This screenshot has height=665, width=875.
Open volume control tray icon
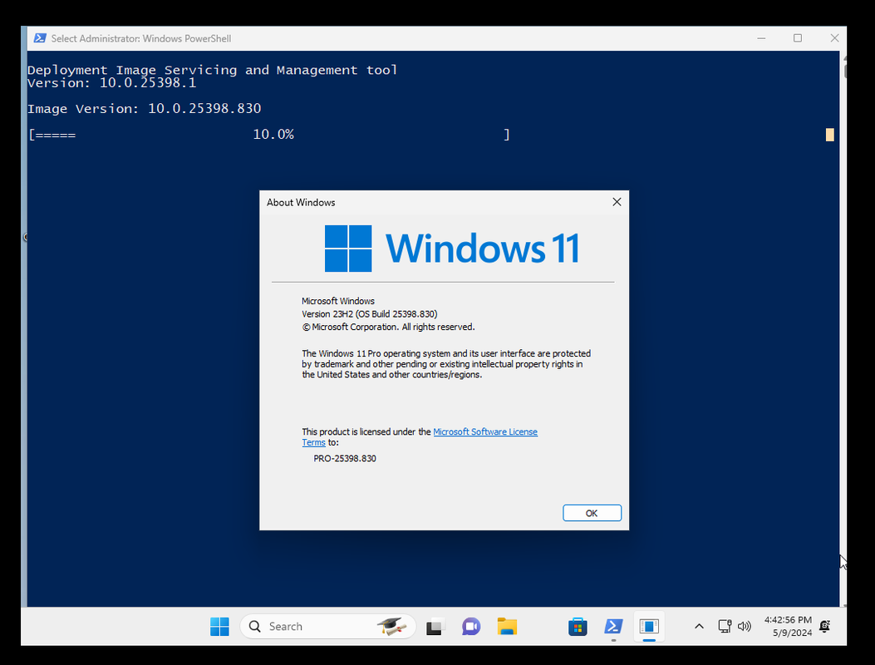[745, 627]
